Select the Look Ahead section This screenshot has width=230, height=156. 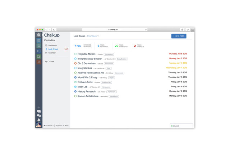click(53, 49)
